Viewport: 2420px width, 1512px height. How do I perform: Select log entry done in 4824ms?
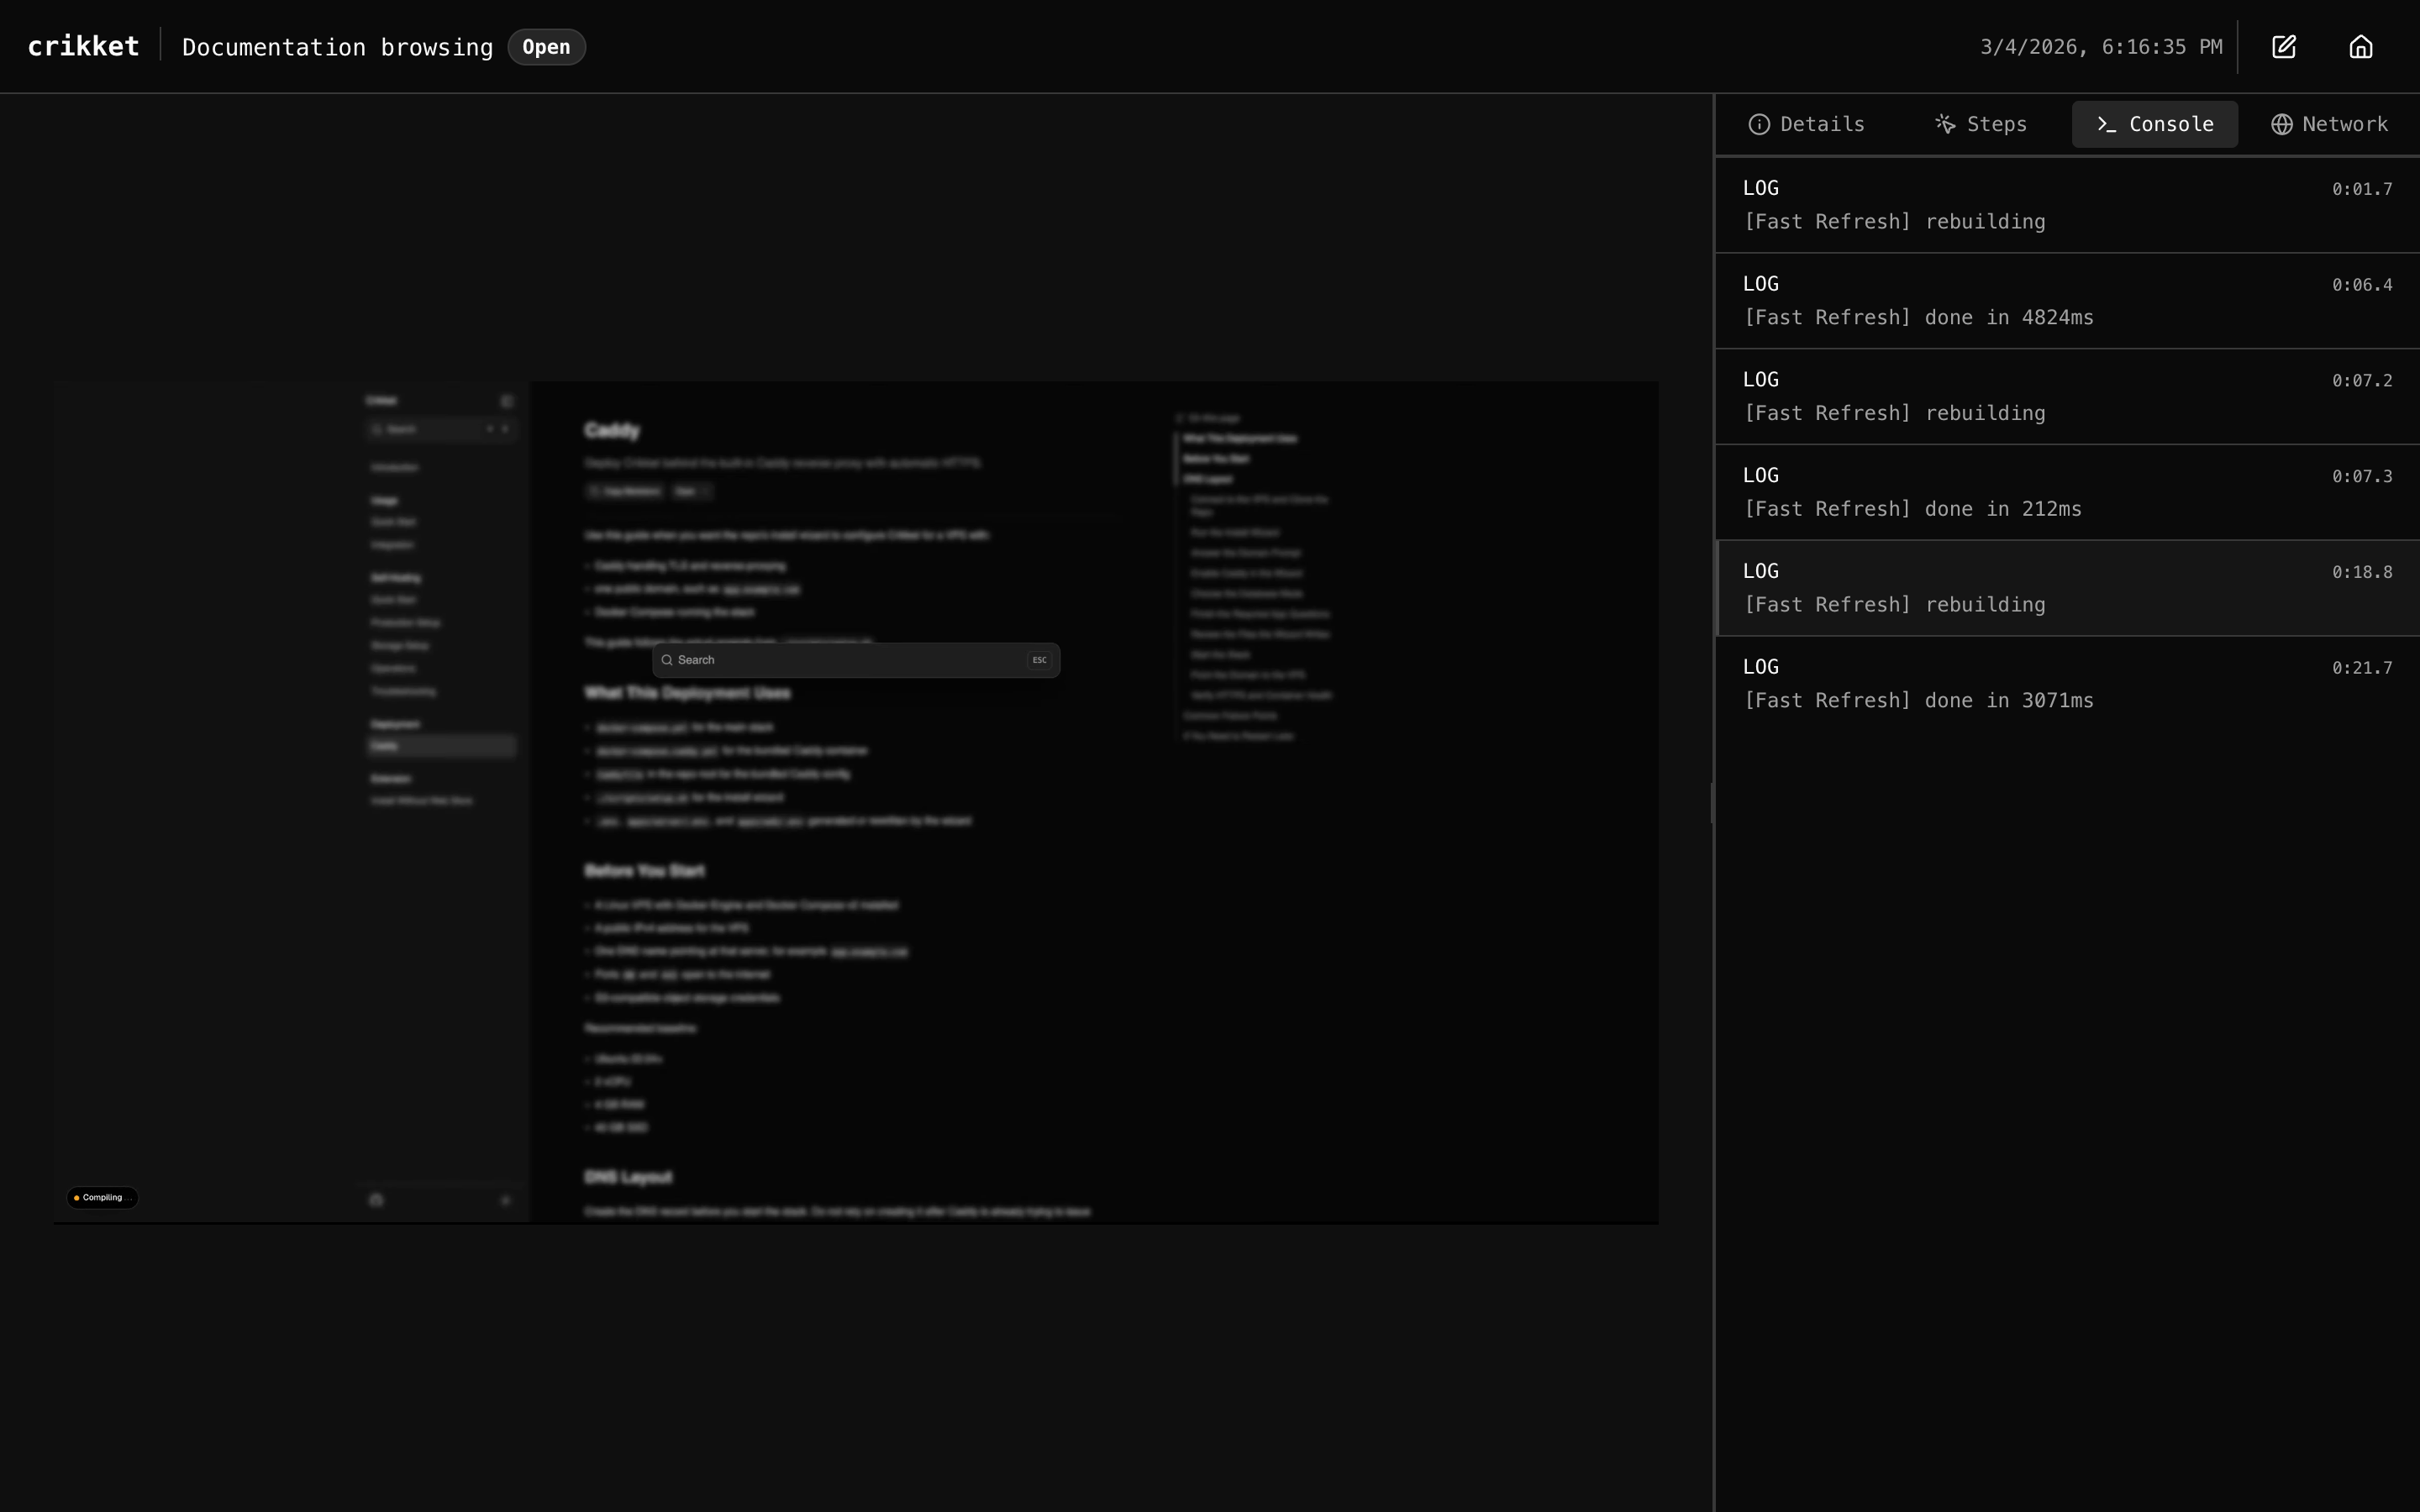tap(2066, 300)
